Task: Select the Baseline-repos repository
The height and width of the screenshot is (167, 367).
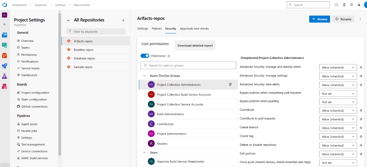Action: tap(96, 50)
